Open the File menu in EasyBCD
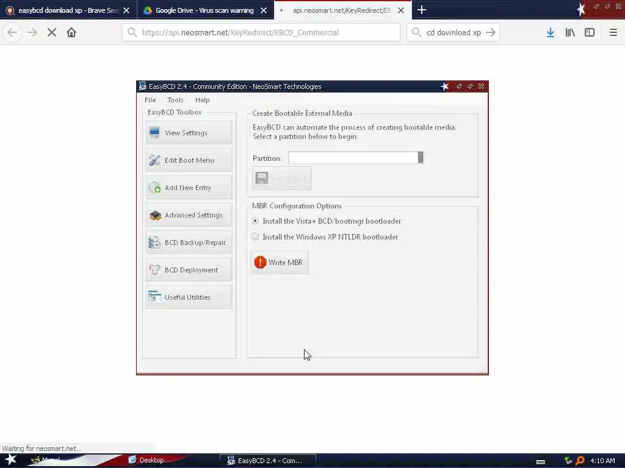The image size is (625, 468). point(150,100)
